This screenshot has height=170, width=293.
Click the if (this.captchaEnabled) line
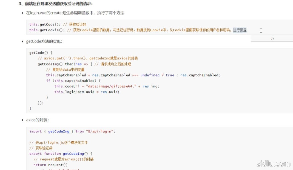[x=73, y=81]
